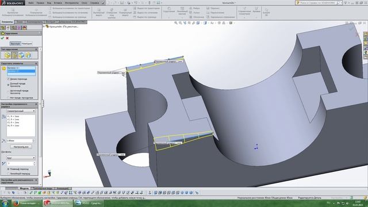Image resolution: width=368 pixels, height=207 pixels.
Task: Expand Настройки для уменьшенного скругления section
Action: click(36, 180)
